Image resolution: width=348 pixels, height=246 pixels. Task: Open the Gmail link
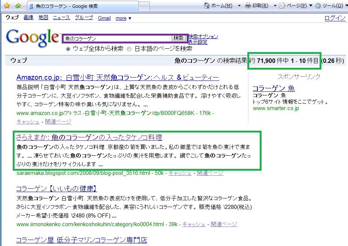click(104, 18)
